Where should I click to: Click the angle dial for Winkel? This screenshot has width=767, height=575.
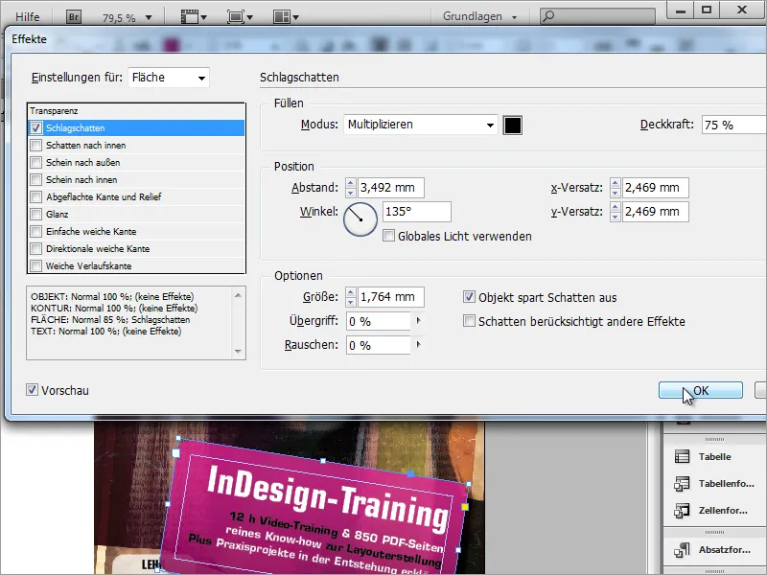(360, 219)
